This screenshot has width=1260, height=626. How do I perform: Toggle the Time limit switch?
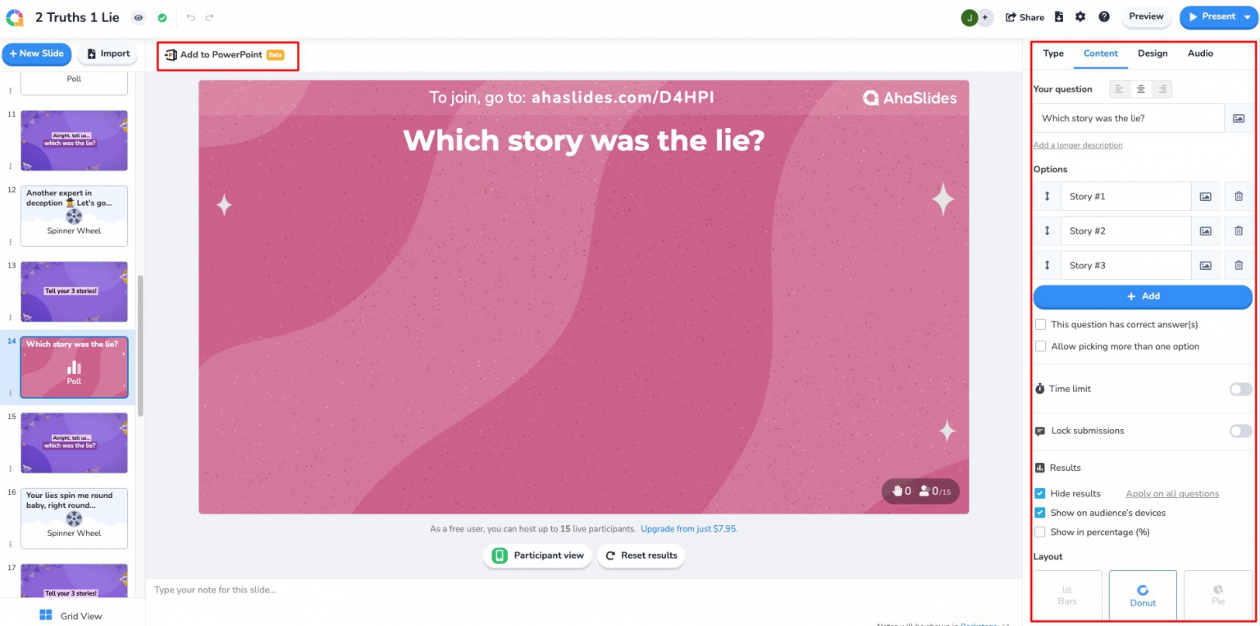click(1240, 389)
